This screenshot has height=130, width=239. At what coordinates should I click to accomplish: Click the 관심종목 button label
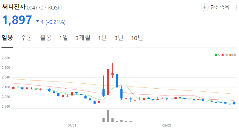coord(220,7)
